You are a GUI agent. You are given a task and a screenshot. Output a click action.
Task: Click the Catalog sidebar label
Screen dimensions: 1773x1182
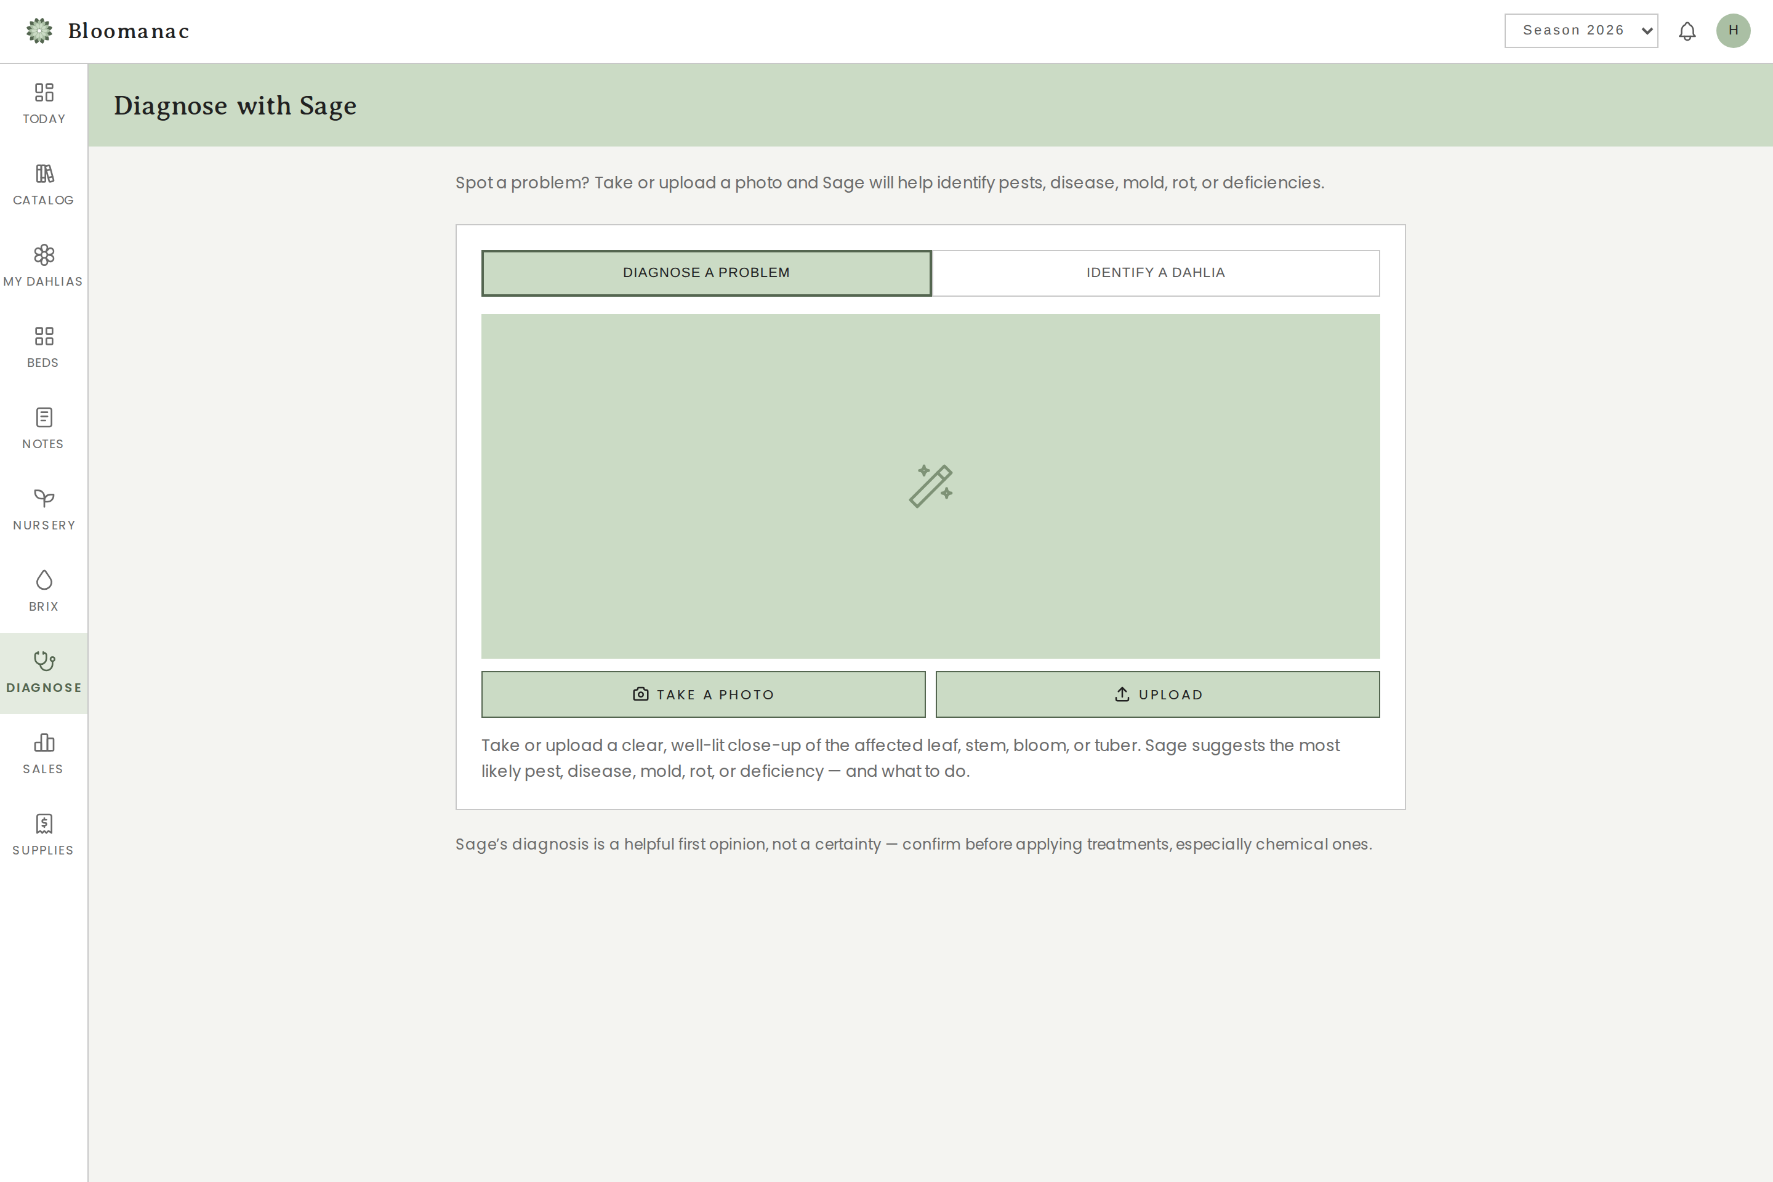pyautogui.click(x=44, y=201)
